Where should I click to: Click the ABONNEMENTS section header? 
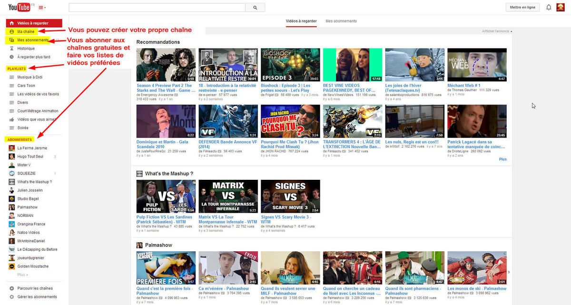click(20, 139)
